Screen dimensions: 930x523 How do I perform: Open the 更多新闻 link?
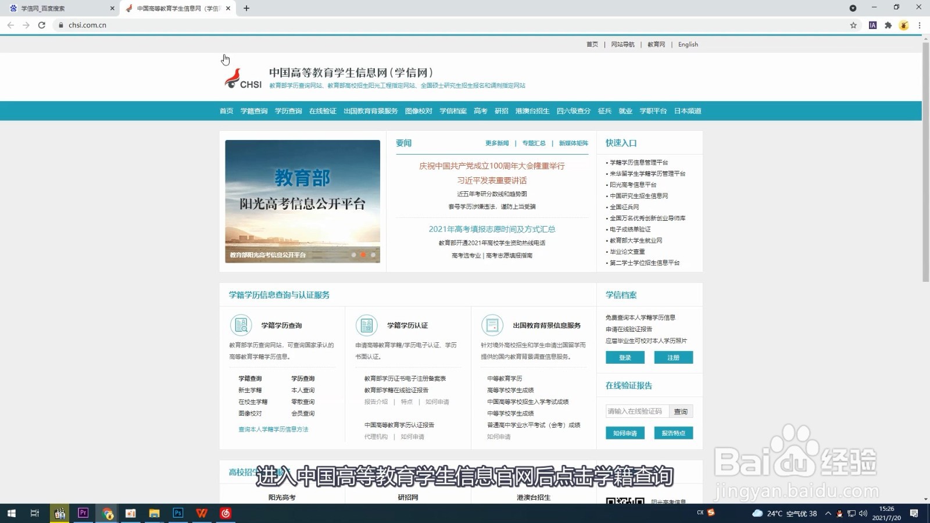coord(497,143)
